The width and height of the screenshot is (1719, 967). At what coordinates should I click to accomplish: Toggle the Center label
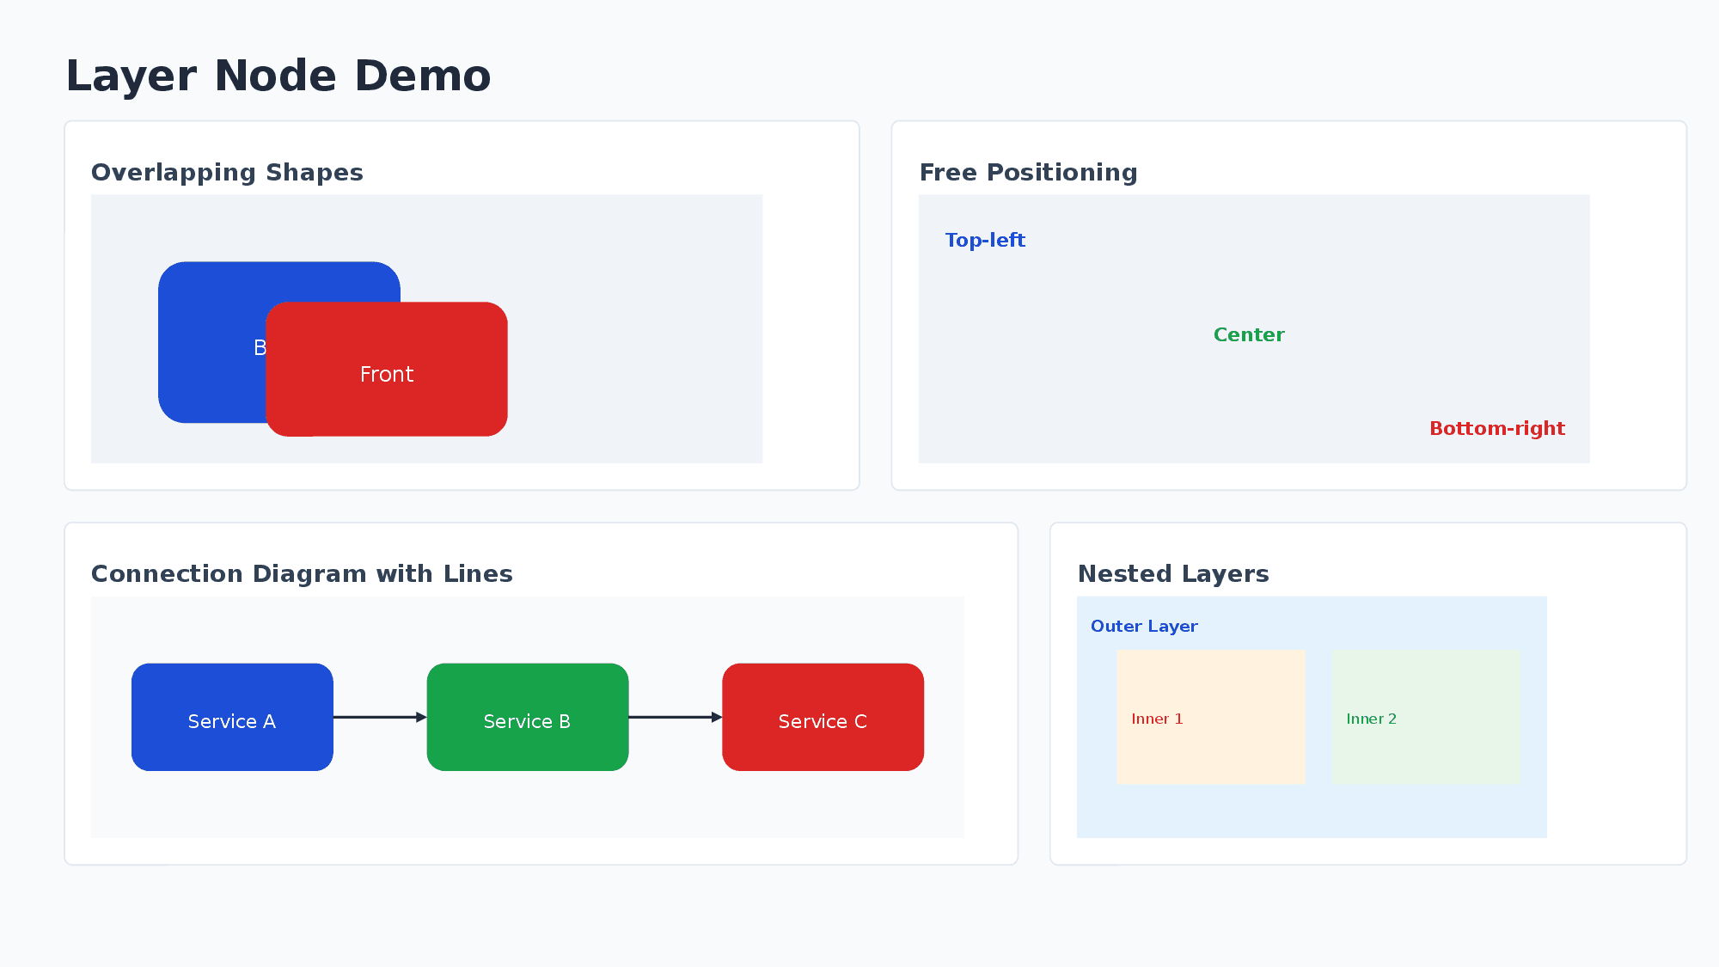point(1249,334)
